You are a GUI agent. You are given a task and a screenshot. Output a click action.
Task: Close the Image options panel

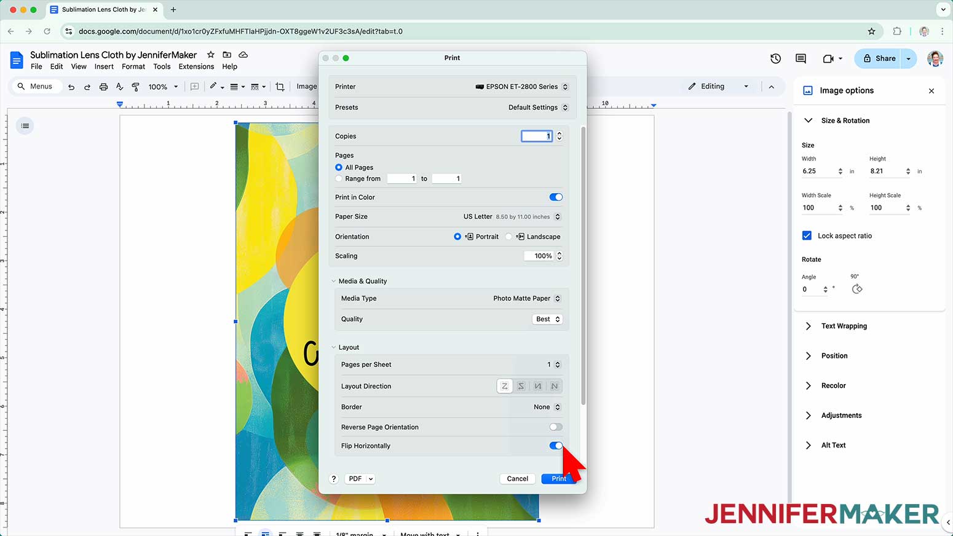931,91
